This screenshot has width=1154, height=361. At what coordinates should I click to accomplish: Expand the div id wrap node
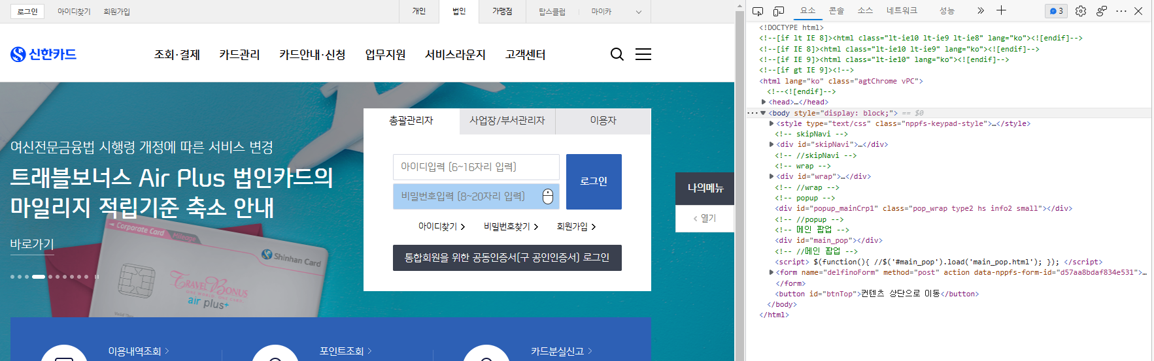pos(772,176)
